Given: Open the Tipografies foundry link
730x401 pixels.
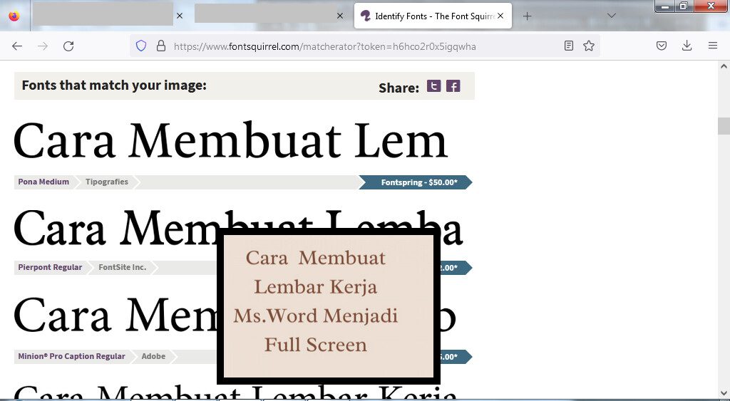Looking at the screenshot, I should pos(107,182).
